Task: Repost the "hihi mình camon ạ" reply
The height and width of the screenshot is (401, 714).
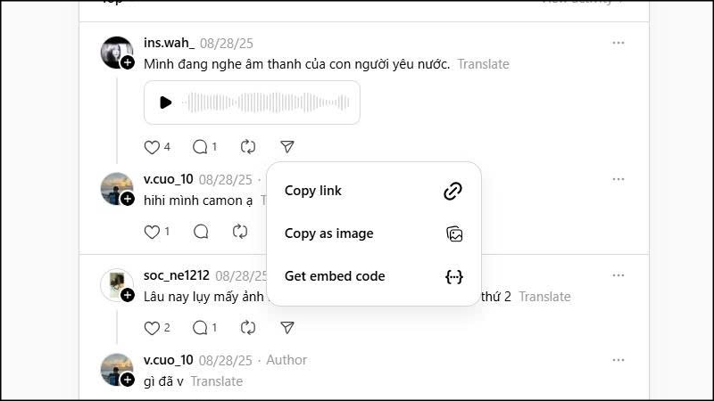Action: (x=240, y=232)
